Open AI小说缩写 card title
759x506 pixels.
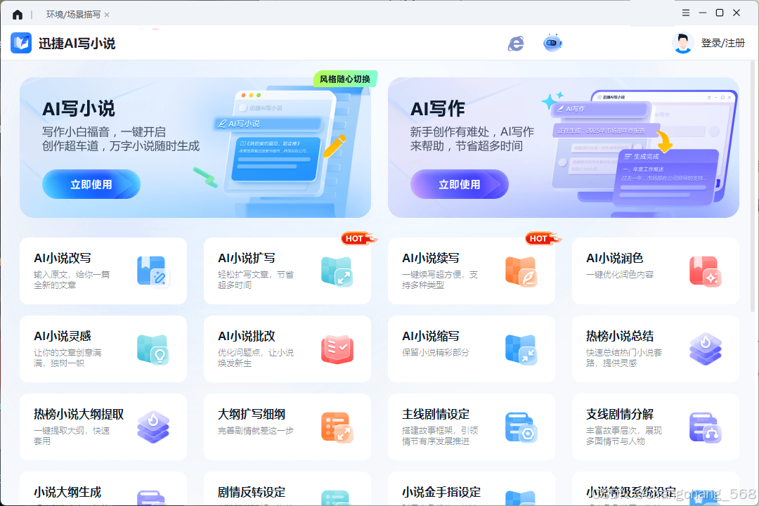(x=430, y=336)
